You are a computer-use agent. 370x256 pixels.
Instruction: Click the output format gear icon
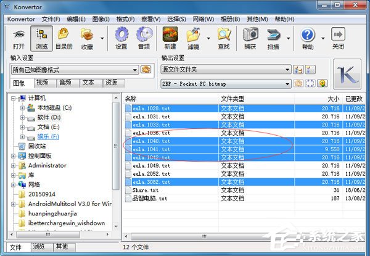click(x=298, y=83)
